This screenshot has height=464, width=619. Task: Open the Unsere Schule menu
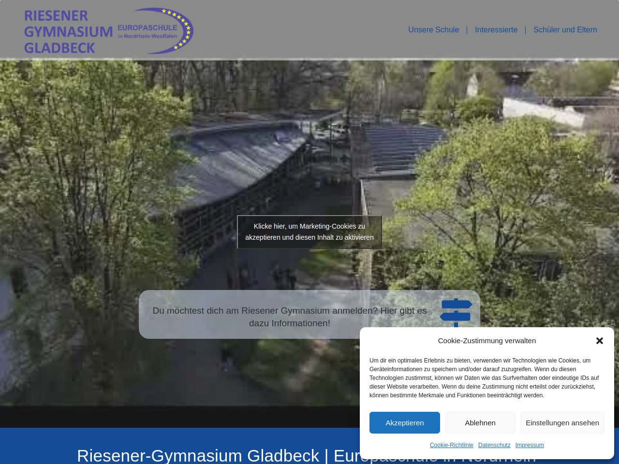point(433,30)
